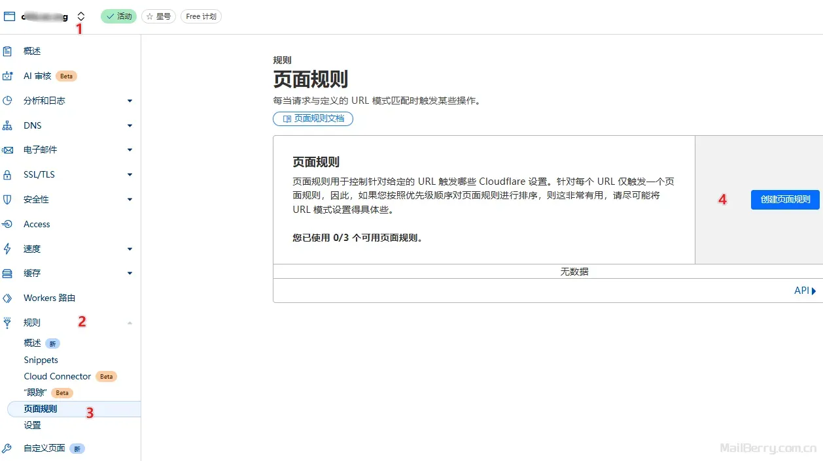Expand the SSL/TLS section arrow
The width and height of the screenshot is (823, 461).
coord(130,174)
